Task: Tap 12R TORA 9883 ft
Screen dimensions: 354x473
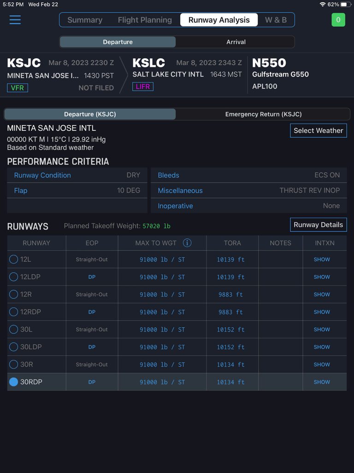Action: 230,294
